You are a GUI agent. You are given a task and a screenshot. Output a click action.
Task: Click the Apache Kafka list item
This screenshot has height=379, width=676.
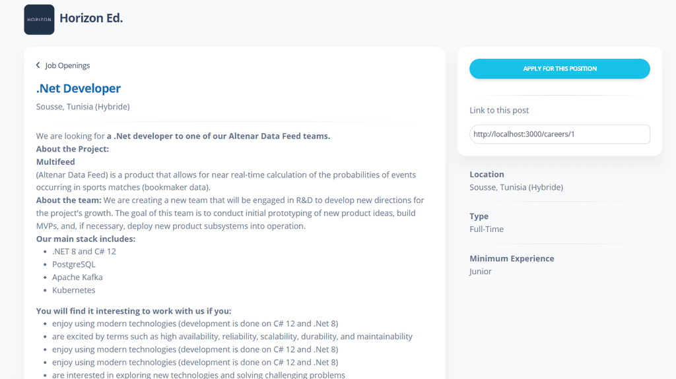point(77,277)
